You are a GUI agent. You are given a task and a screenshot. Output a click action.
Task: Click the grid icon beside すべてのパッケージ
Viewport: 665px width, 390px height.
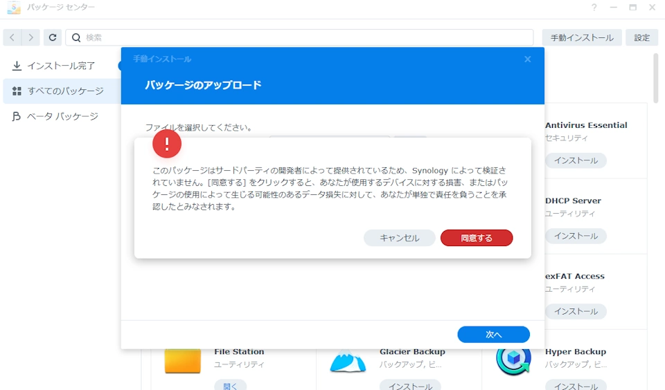17,91
